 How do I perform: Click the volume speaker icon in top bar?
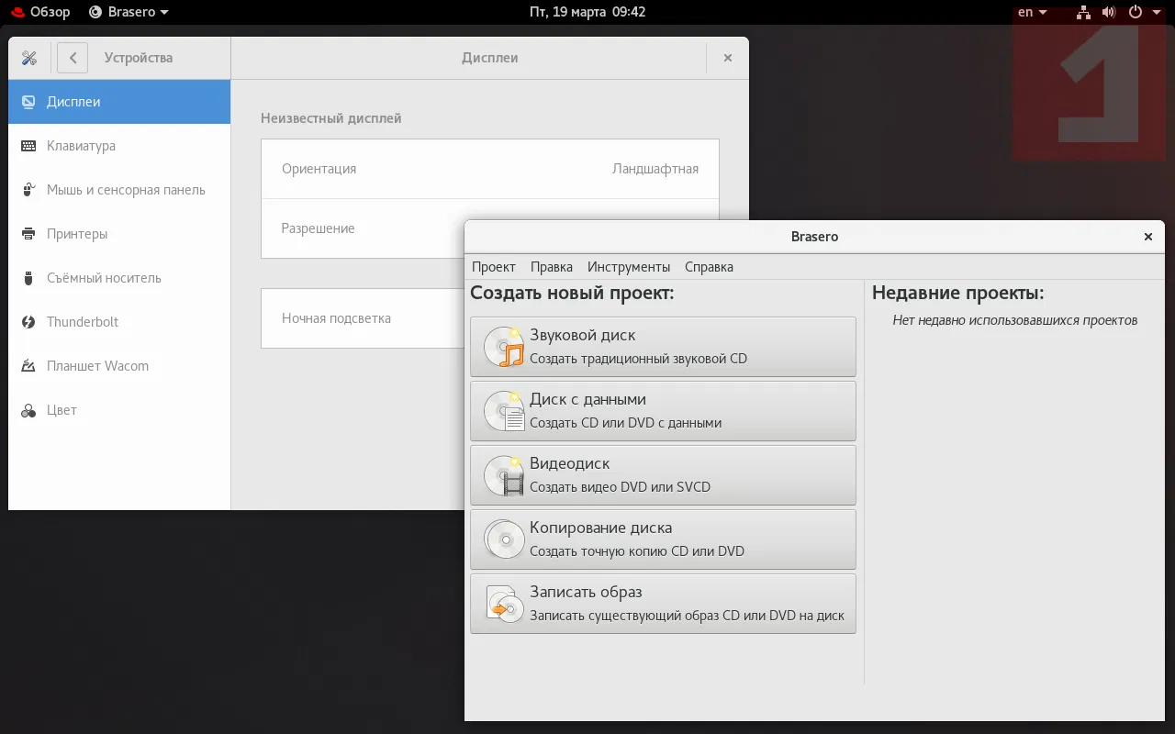(x=1109, y=12)
